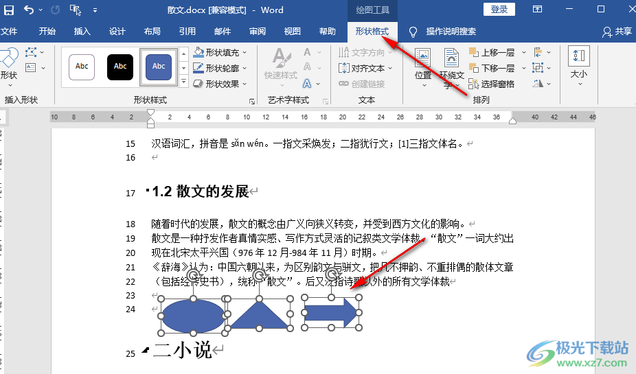Switch to the 邮件 tab
Screen dimensions: 636x374
tap(223, 31)
